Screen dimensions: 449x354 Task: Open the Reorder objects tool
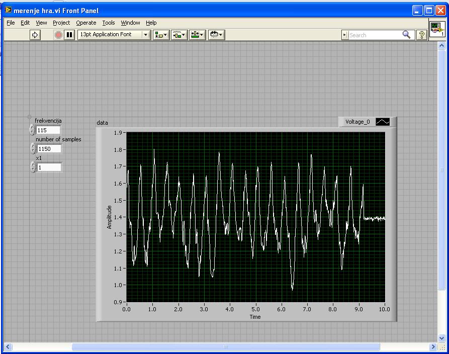coord(216,35)
